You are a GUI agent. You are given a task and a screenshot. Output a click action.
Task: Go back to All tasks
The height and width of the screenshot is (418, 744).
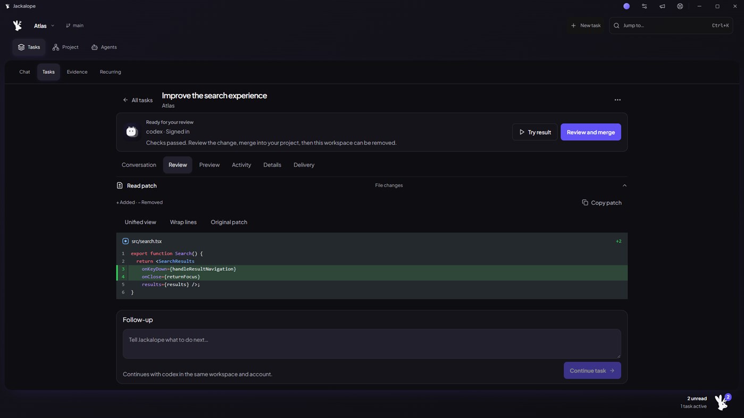pos(138,100)
